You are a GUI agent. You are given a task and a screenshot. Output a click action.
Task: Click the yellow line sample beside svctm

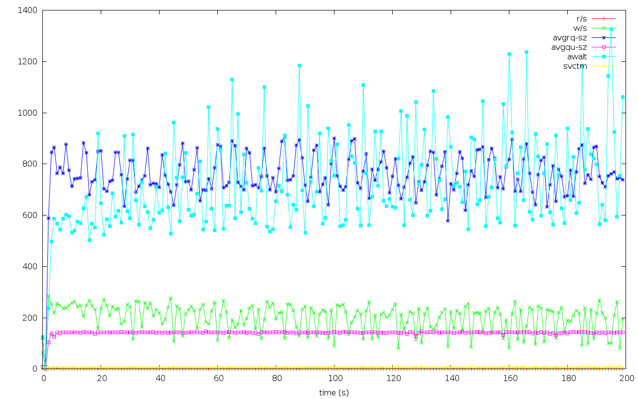[x=603, y=66]
